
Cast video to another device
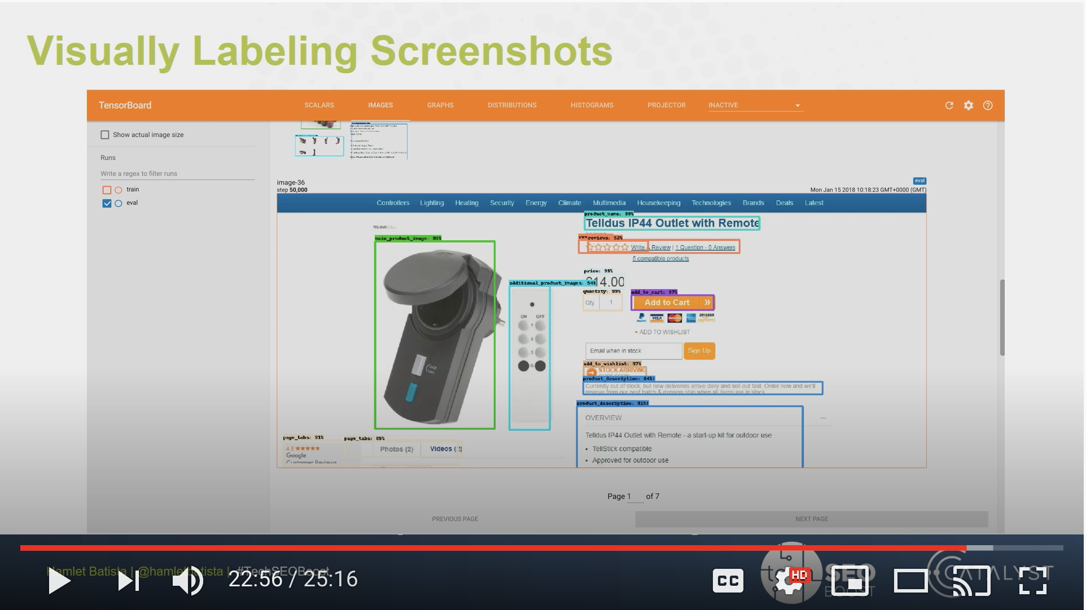click(x=971, y=581)
